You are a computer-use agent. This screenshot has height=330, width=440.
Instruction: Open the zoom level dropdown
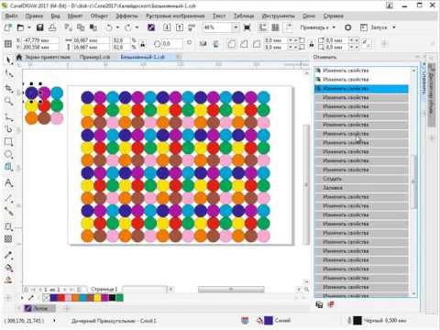(x=236, y=27)
